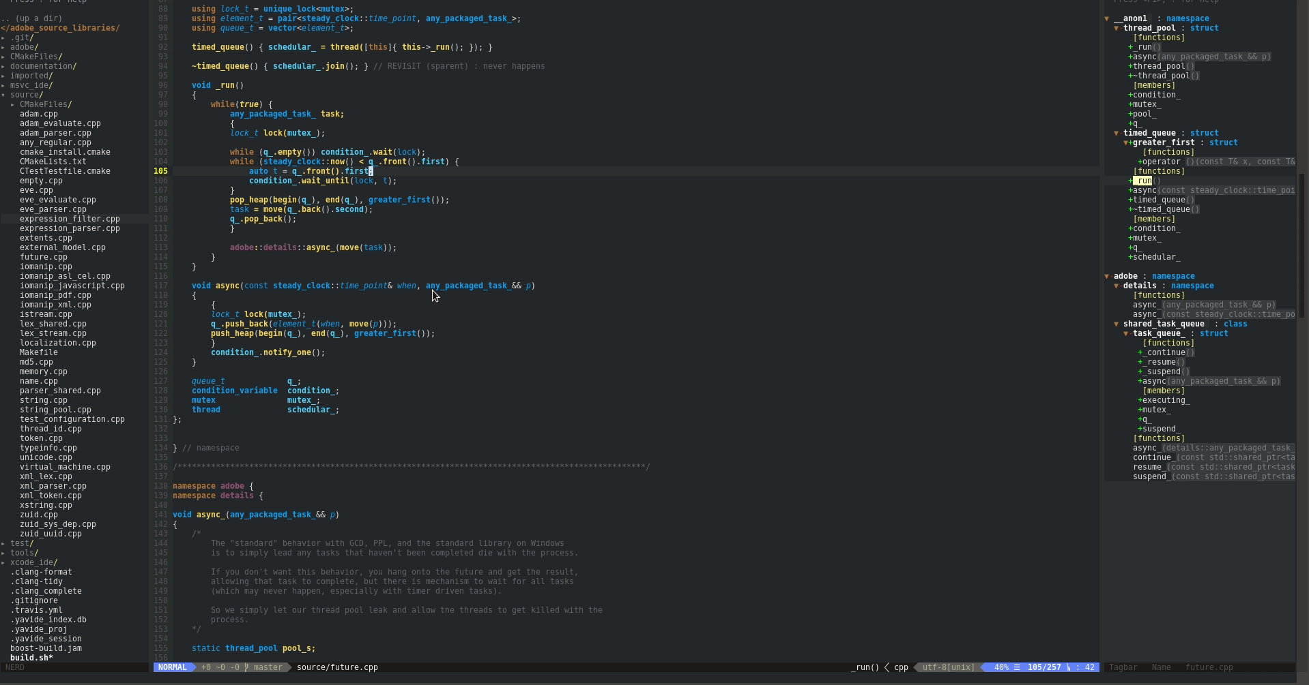Open boost-build.jam in the file tree
This screenshot has height=685, width=1309.
46,648
